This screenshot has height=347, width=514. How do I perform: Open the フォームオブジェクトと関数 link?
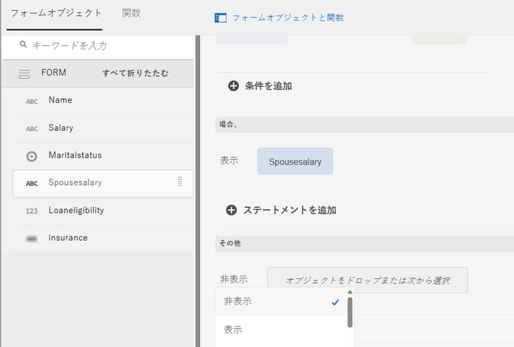[288, 18]
